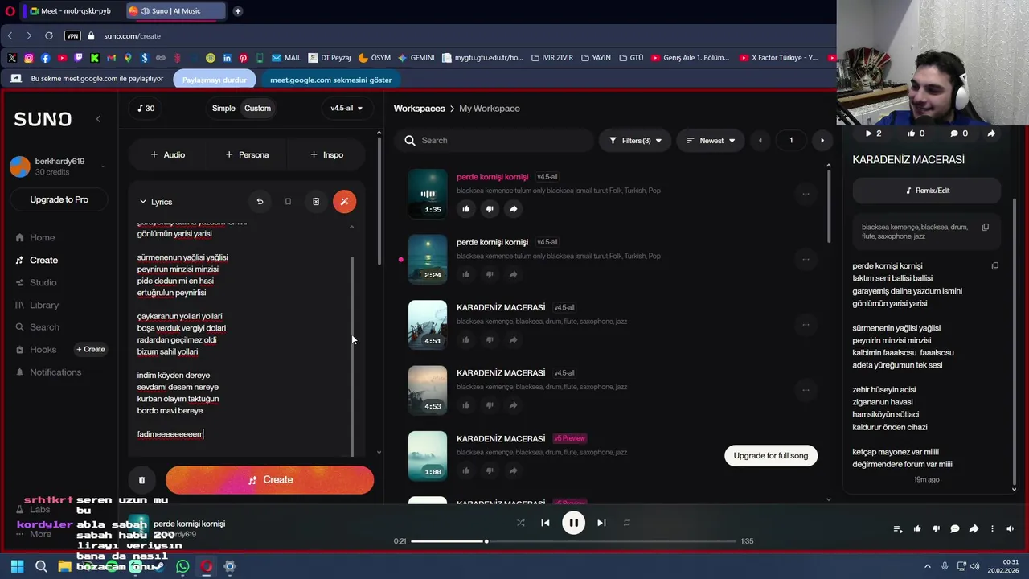Switch to Custom mode
The width and height of the screenshot is (1029, 579).
tap(257, 108)
